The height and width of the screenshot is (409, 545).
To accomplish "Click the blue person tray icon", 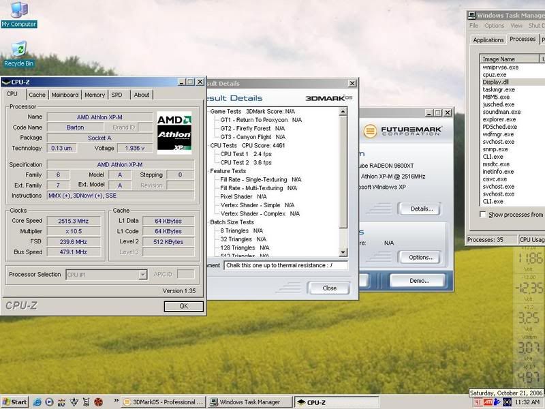I will click(x=497, y=402).
